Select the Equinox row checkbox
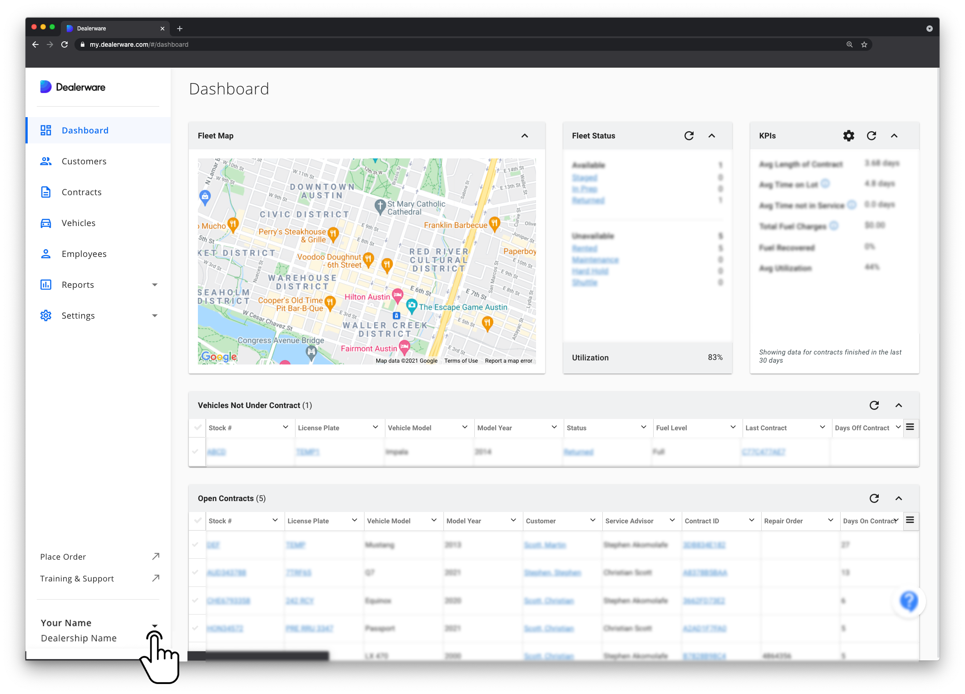This screenshot has height=694, width=965. point(196,600)
